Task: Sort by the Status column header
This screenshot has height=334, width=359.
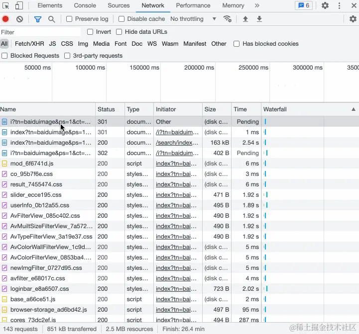Action: click(110, 109)
